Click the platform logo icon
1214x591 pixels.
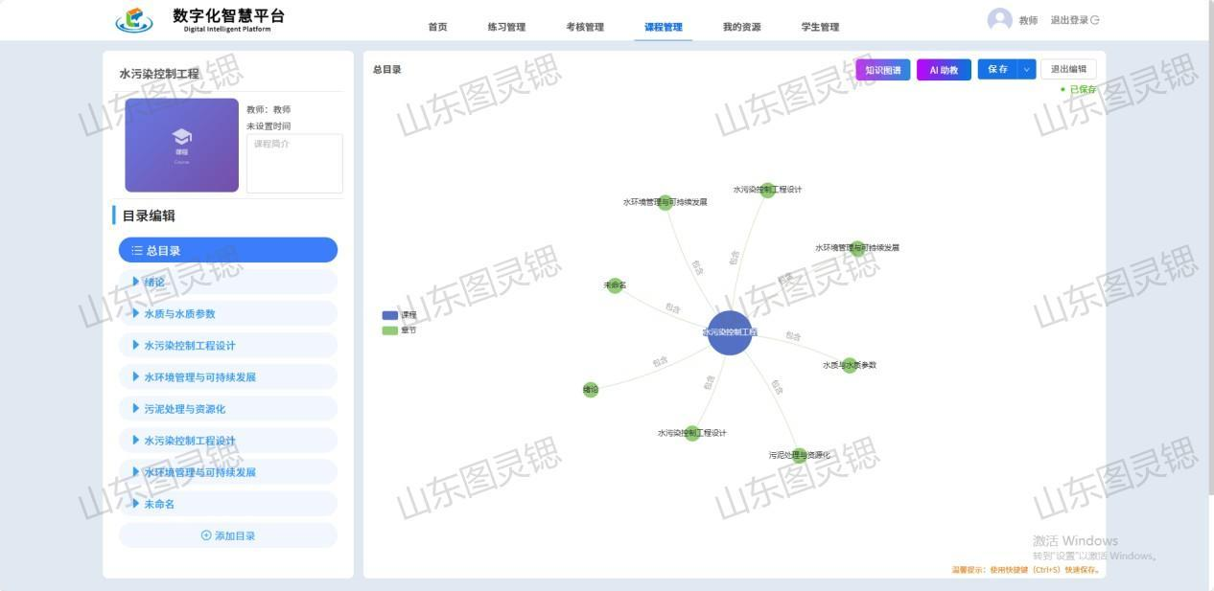133,19
